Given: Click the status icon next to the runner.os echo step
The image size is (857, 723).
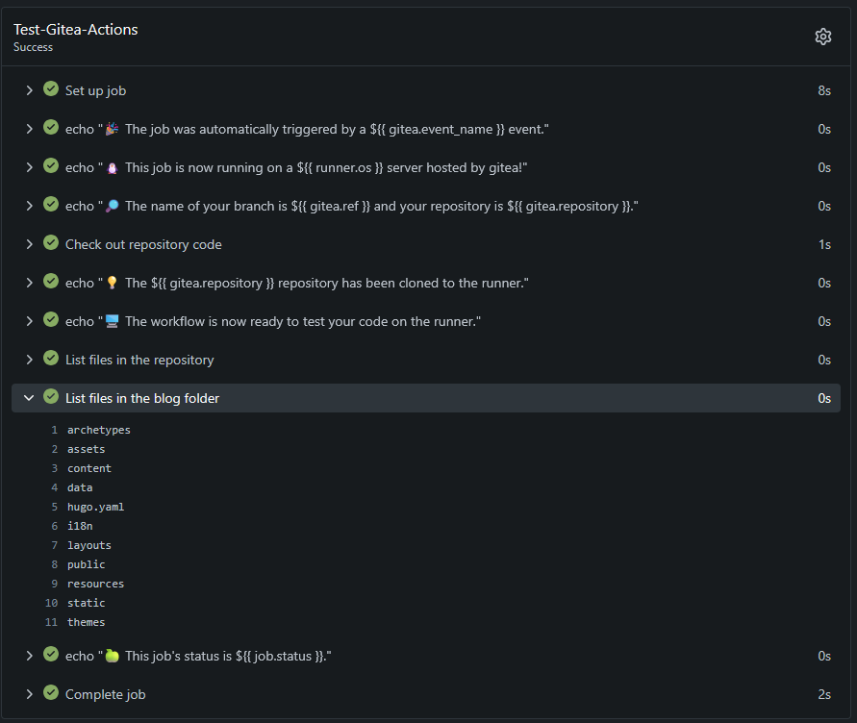Looking at the screenshot, I should click(51, 166).
